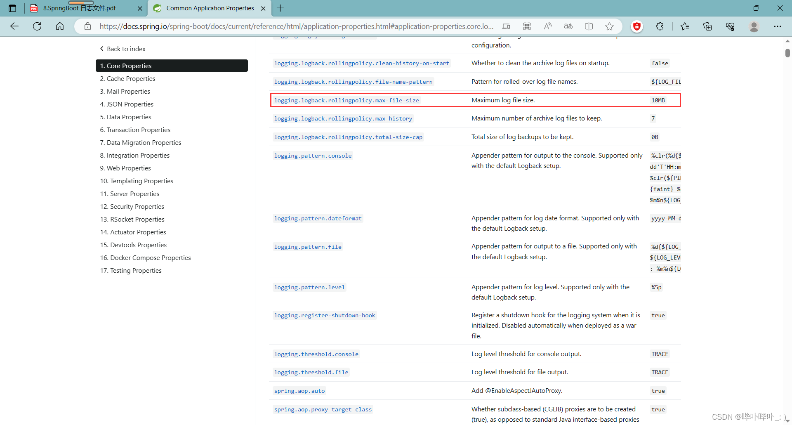
Task: View site information lock icon
Action: point(87,26)
